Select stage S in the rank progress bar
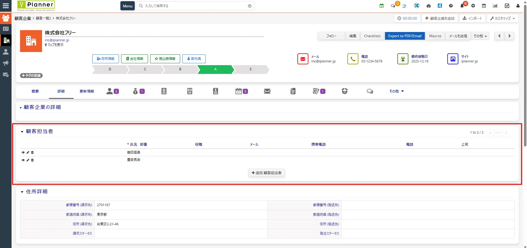 point(250,70)
